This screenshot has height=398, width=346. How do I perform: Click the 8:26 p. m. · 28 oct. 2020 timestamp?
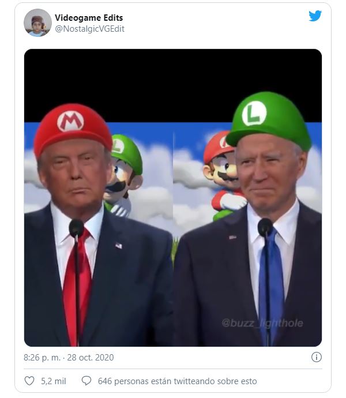(69, 358)
